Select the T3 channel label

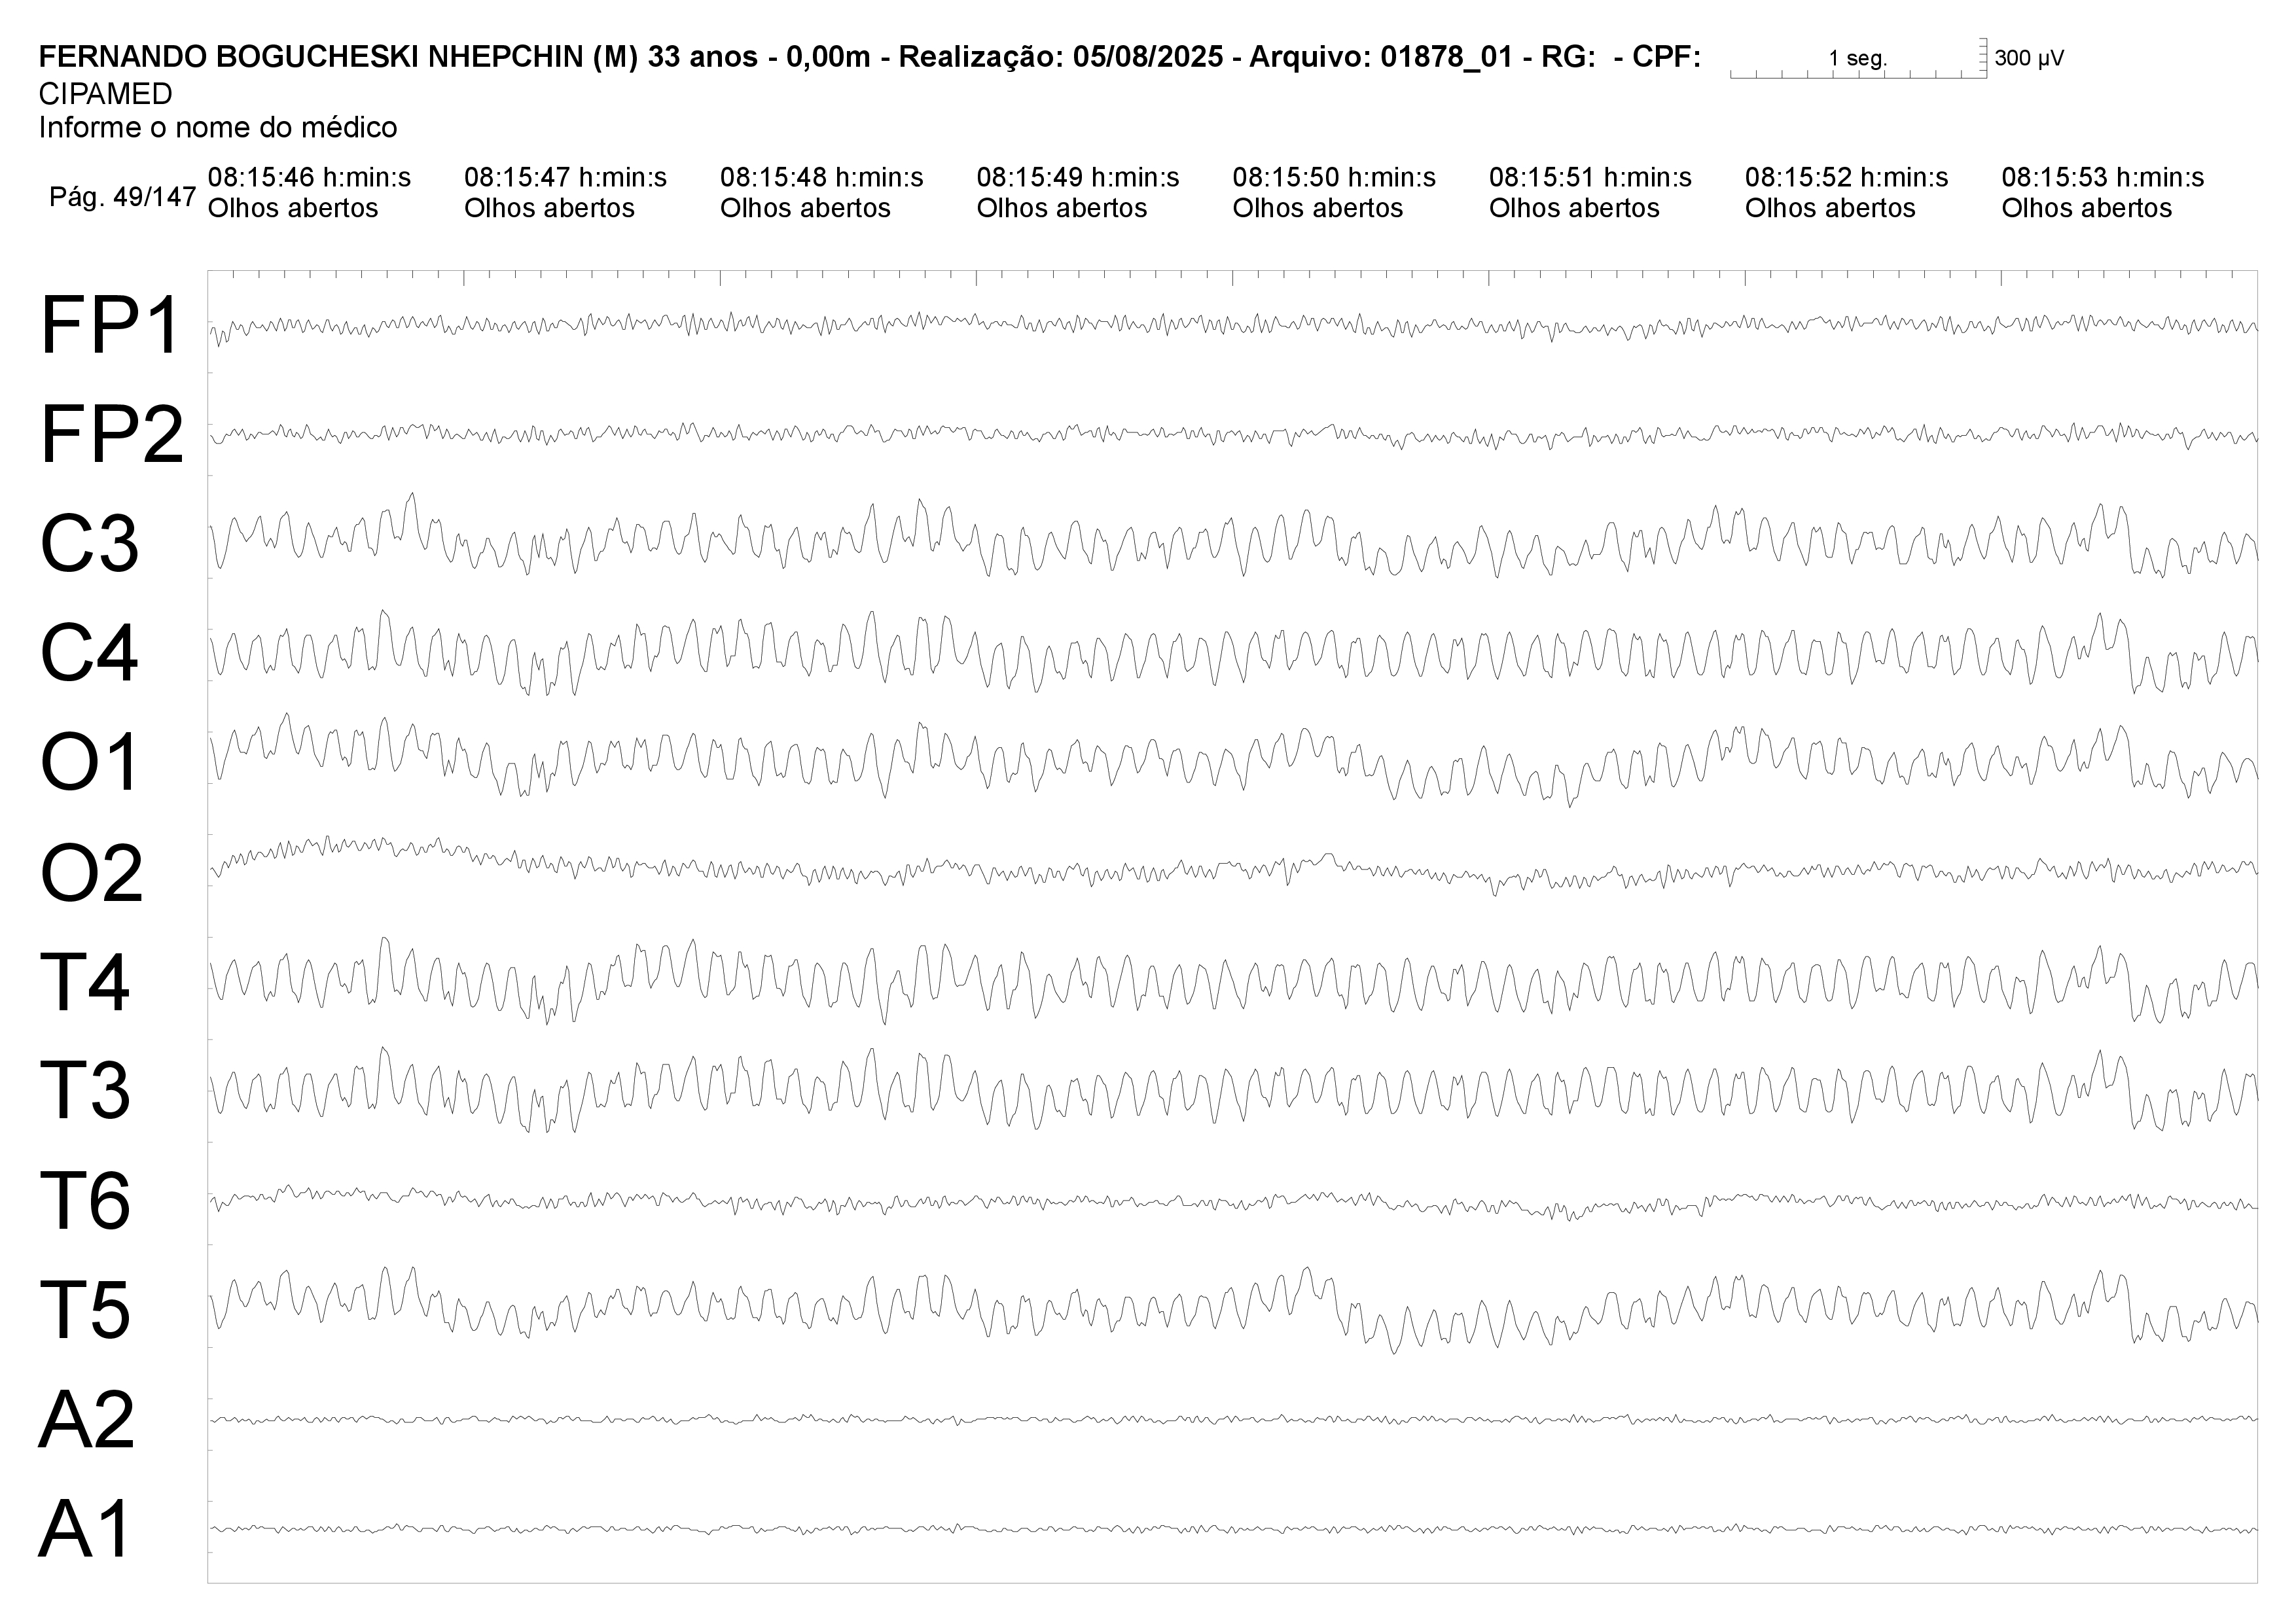(85, 1090)
